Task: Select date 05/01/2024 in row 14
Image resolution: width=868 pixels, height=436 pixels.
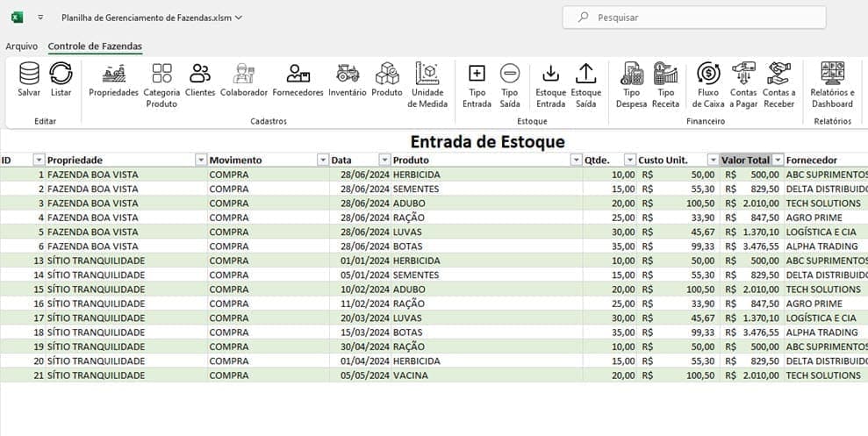Action: (361, 275)
